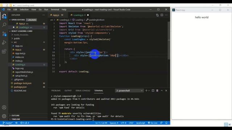Viewport: 232px width, 130px height.
Task: Open the File menu
Action: point(9,10)
